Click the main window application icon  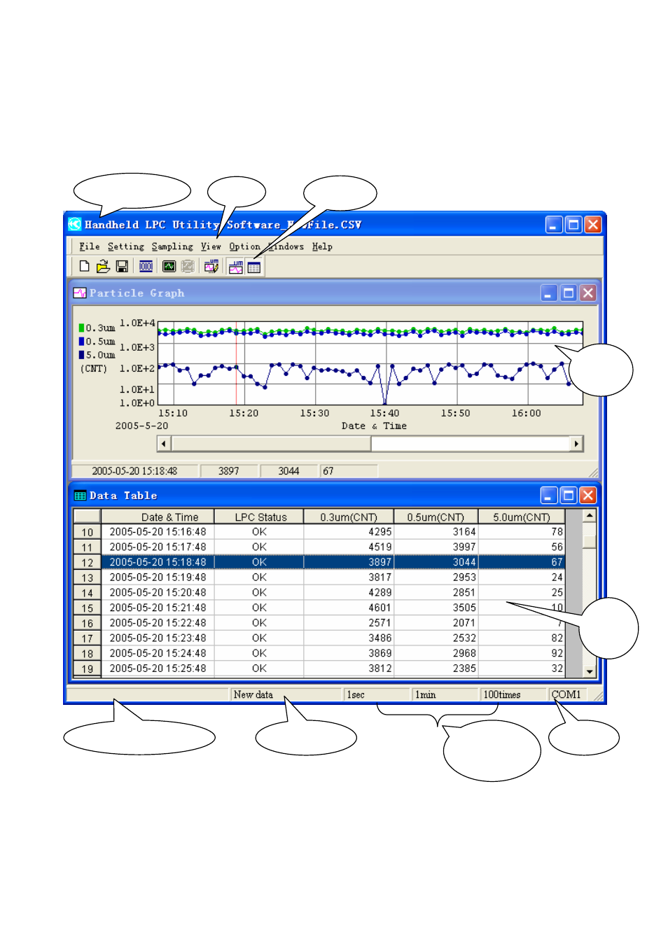tap(74, 224)
